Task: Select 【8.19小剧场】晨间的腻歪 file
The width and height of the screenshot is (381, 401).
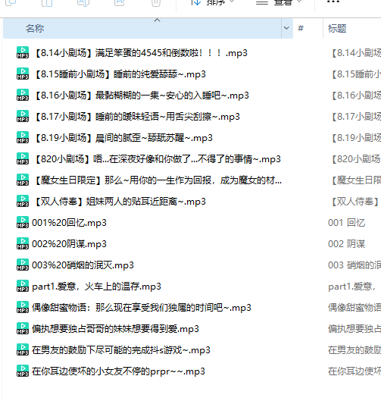Action: [123, 138]
